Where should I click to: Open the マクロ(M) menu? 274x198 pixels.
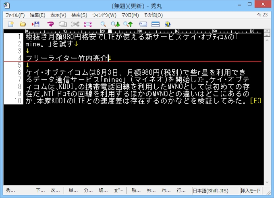pyautogui.click(x=130, y=15)
